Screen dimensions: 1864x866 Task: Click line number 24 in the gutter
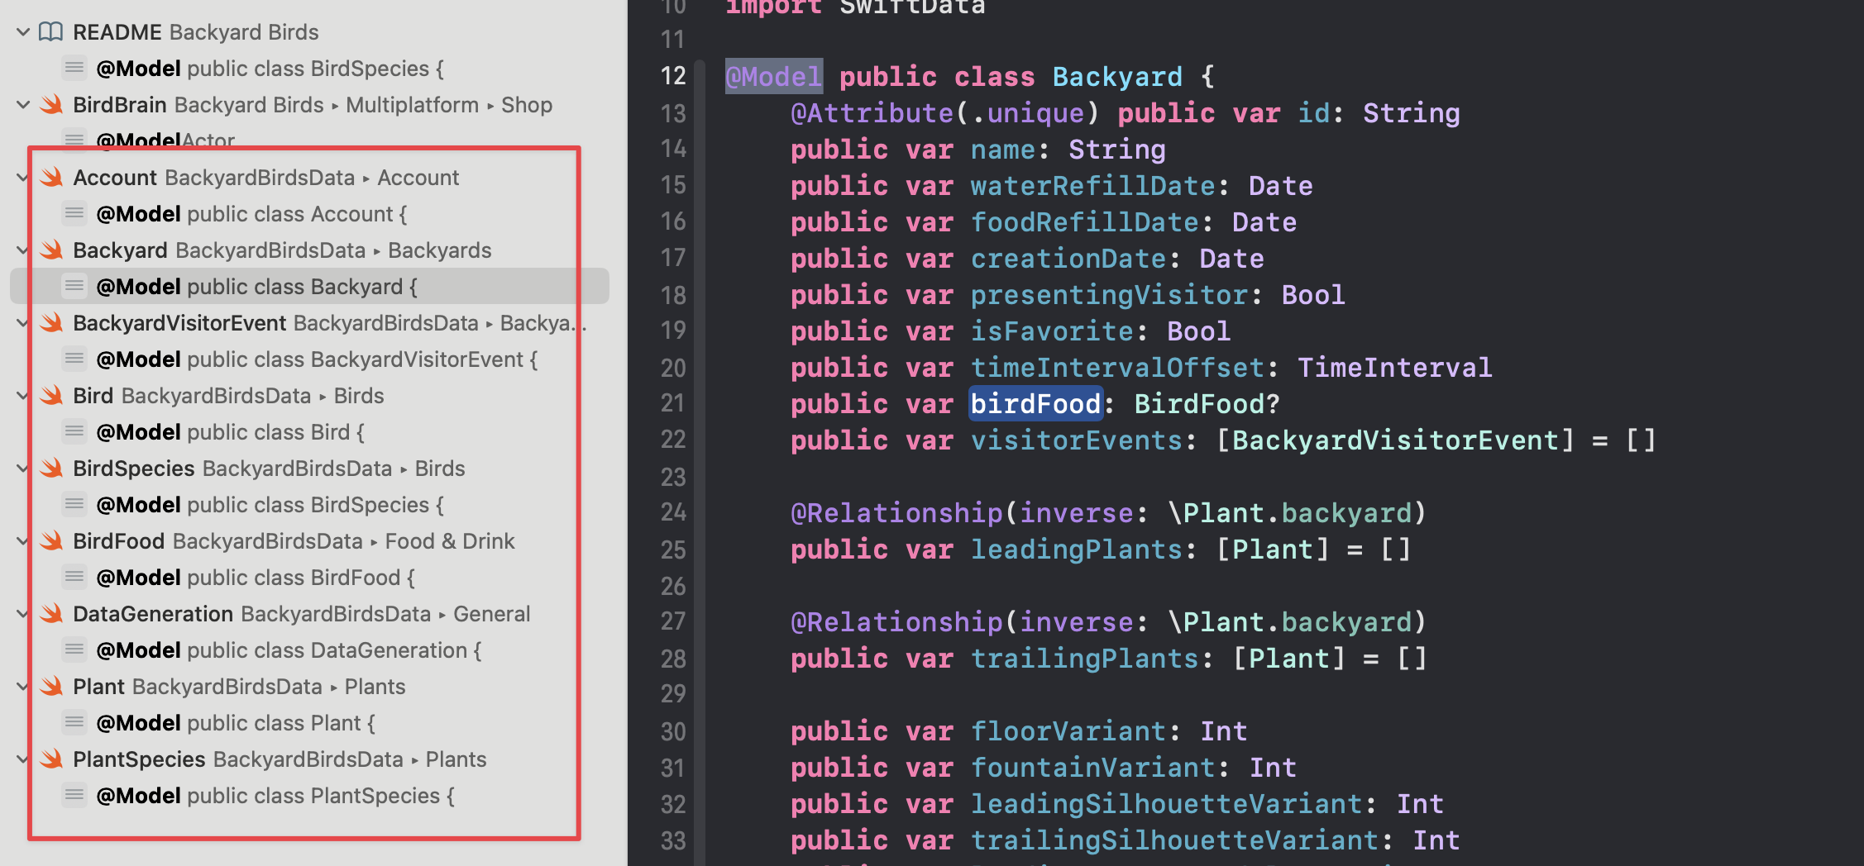(673, 513)
